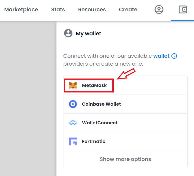This screenshot has width=194, height=176.
Task: Go to the Create page
Action: click(x=128, y=9)
